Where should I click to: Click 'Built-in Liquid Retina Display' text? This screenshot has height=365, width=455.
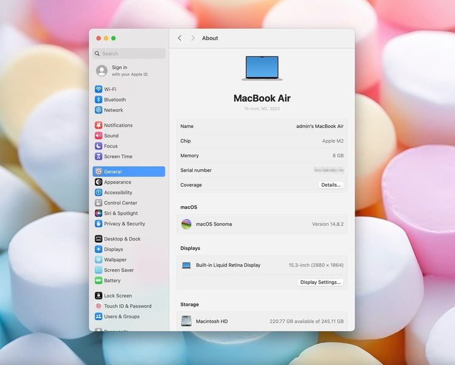(x=228, y=265)
